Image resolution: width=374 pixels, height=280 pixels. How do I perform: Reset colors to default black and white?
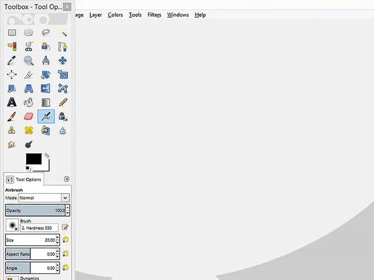(28, 169)
